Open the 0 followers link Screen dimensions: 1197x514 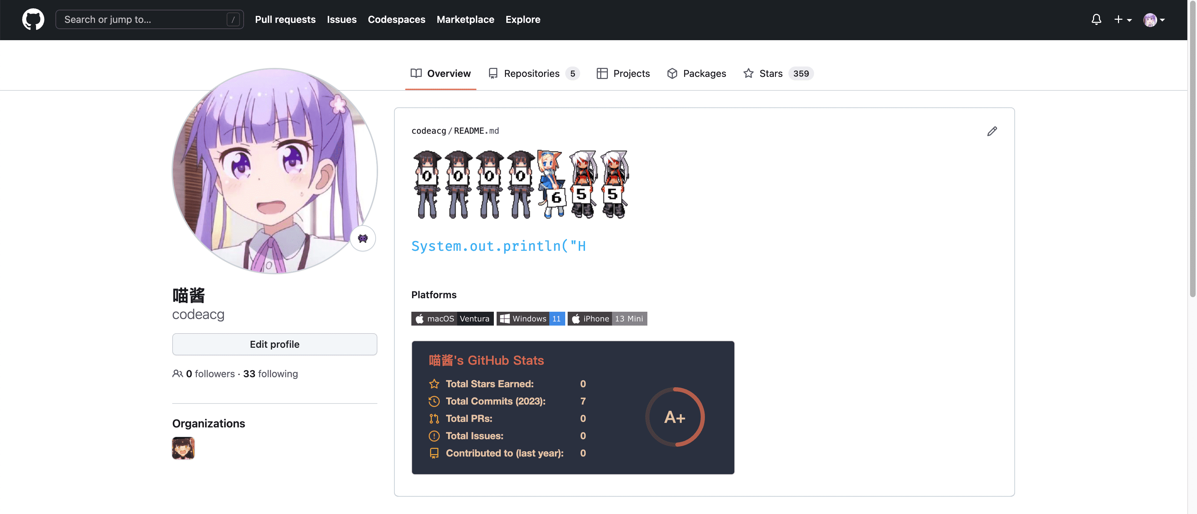210,374
